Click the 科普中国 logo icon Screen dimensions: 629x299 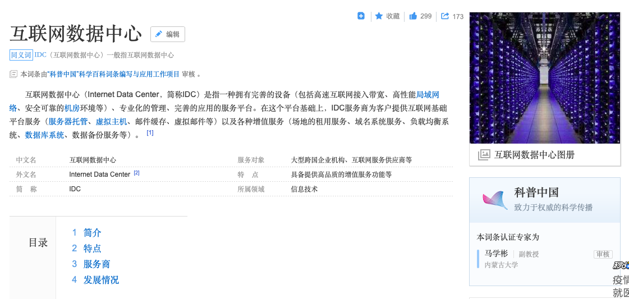pos(494,200)
